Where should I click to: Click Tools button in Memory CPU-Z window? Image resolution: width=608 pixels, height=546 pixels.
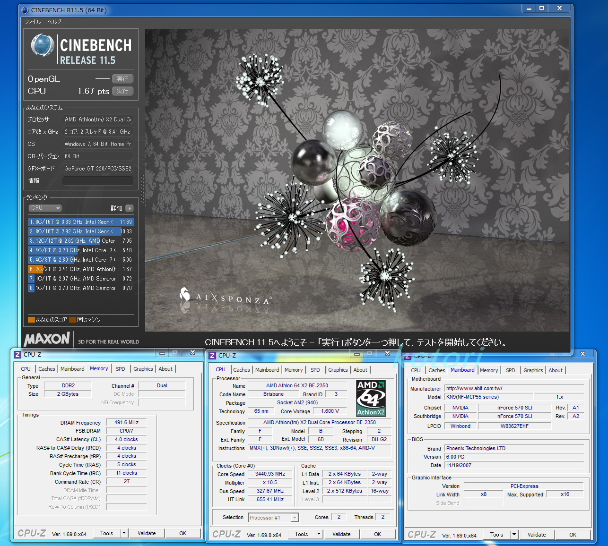106,533
